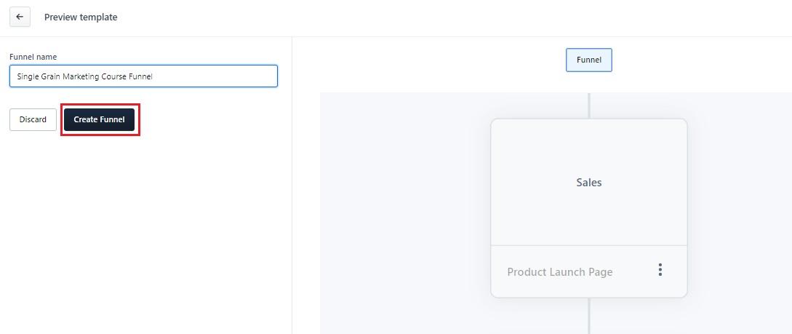792x334 pixels.
Task: Select the Sales step card
Action: tap(588, 182)
